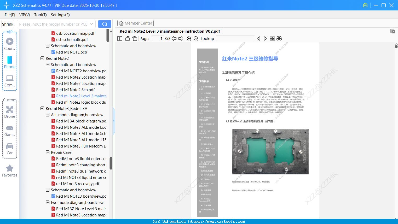The width and height of the screenshot is (398, 224).
Task: Open the binoculars advanced search
Action: [x=279, y=38]
